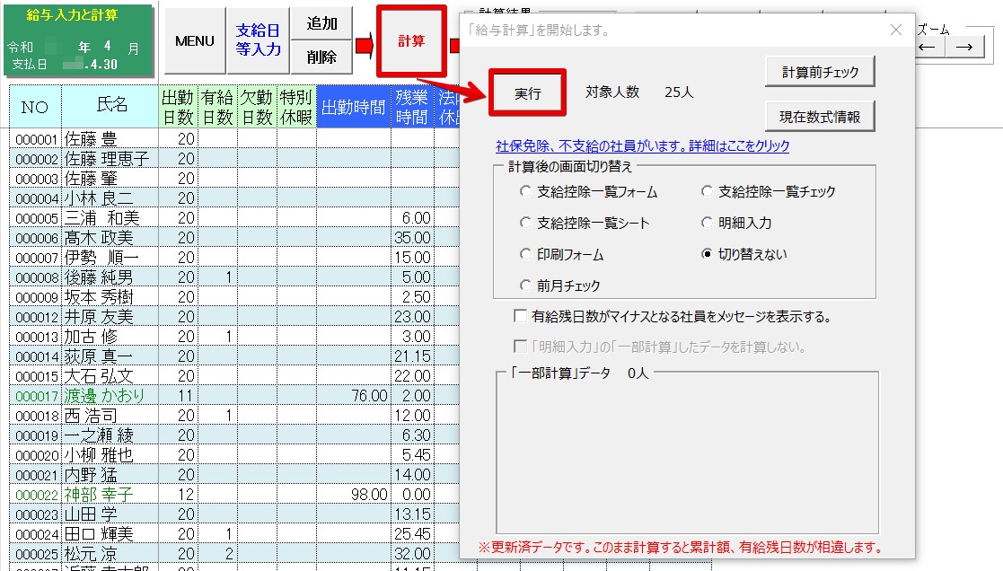This screenshot has height=571, width=1003.
Task: Select 支給控除一覧フォーム radio option
Action: [x=526, y=191]
